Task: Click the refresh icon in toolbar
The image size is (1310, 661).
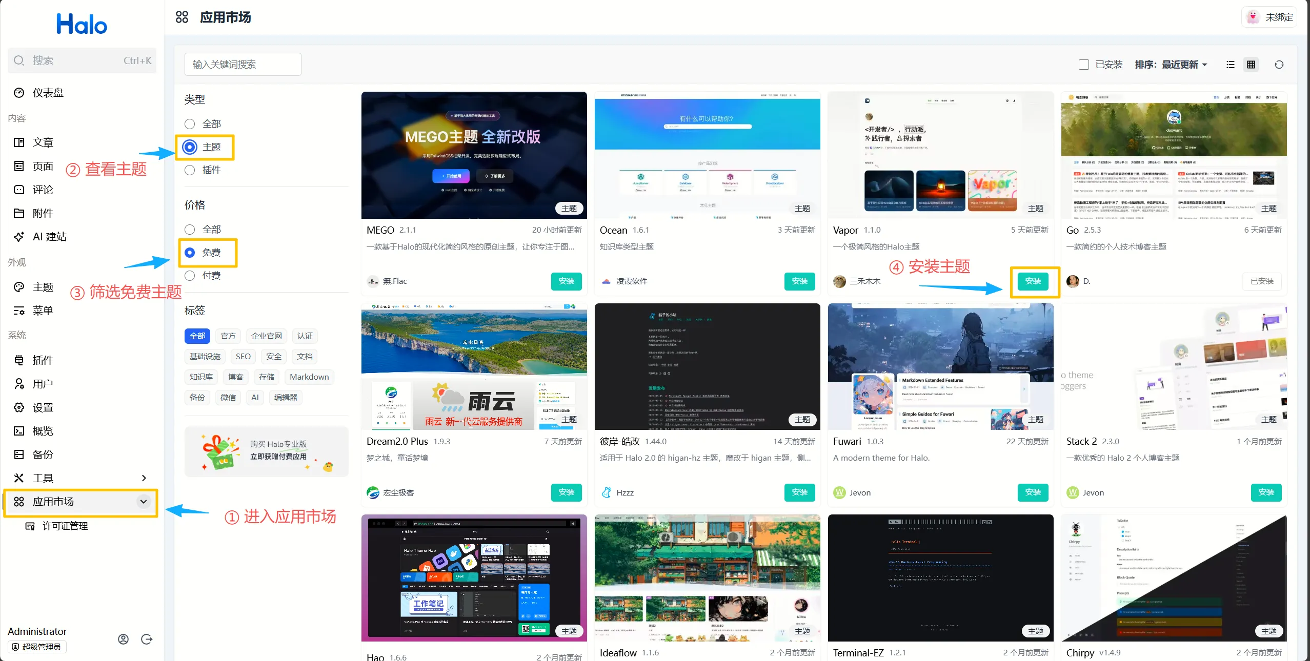Action: [x=1279, y=65]
